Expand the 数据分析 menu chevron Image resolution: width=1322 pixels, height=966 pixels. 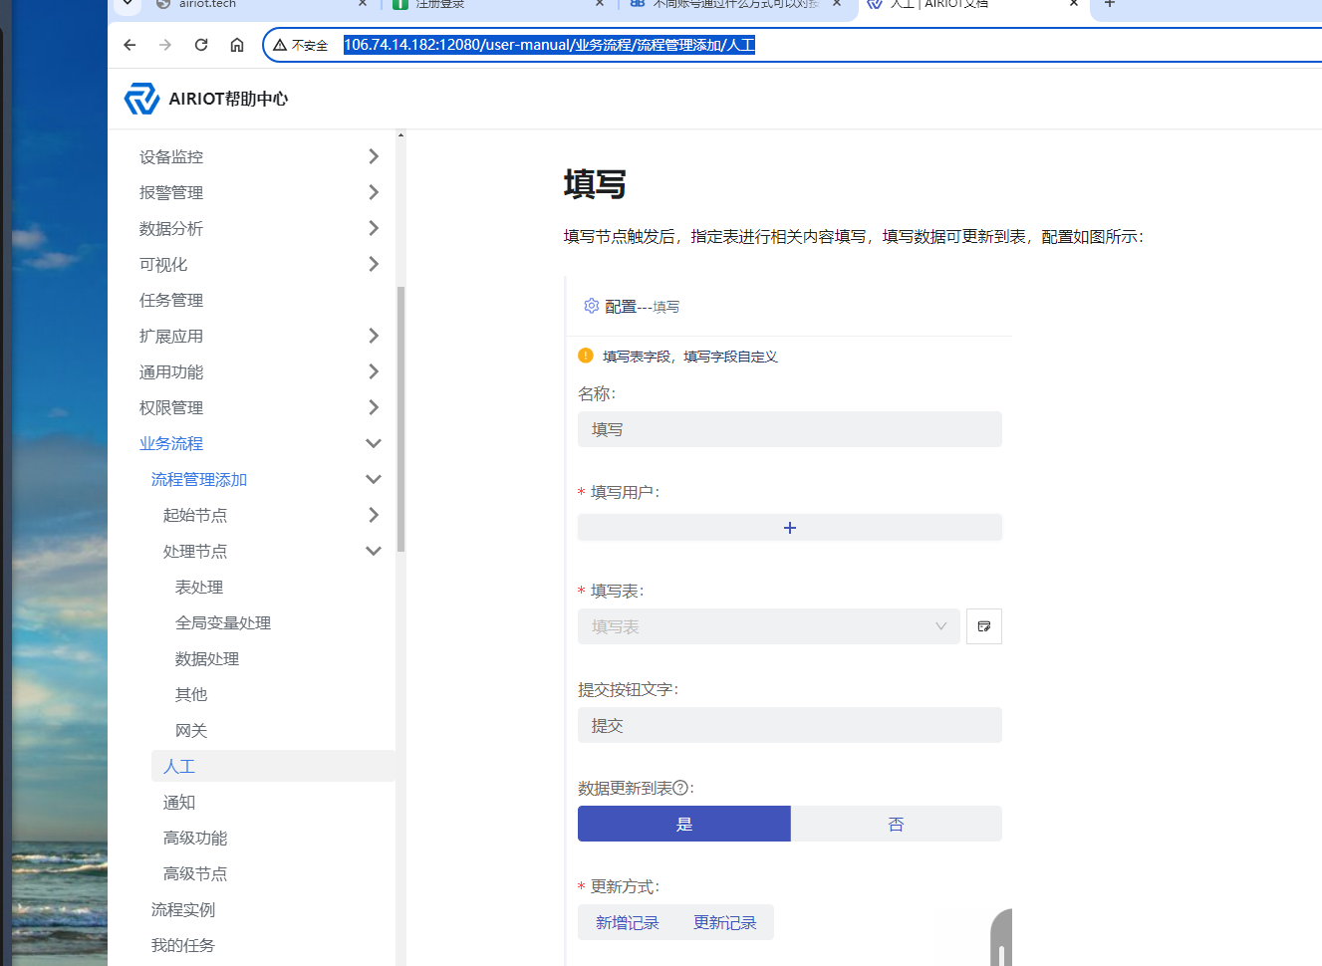point(374,228)
